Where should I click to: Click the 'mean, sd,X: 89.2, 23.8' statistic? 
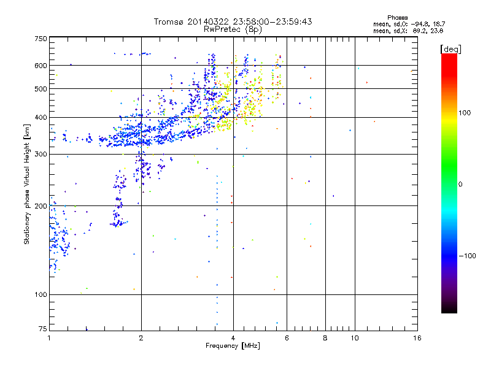[x=408, y=31]
